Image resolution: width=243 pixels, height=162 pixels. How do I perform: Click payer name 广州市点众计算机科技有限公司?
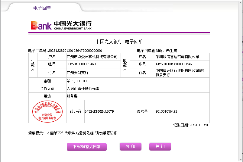[92, 57]
